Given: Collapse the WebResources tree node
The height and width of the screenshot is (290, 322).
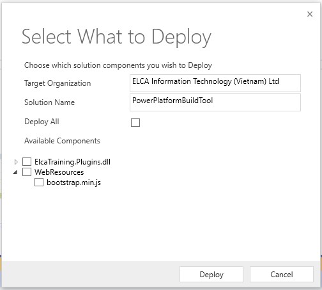Looking at the screenshot, I should click(15, 172).
